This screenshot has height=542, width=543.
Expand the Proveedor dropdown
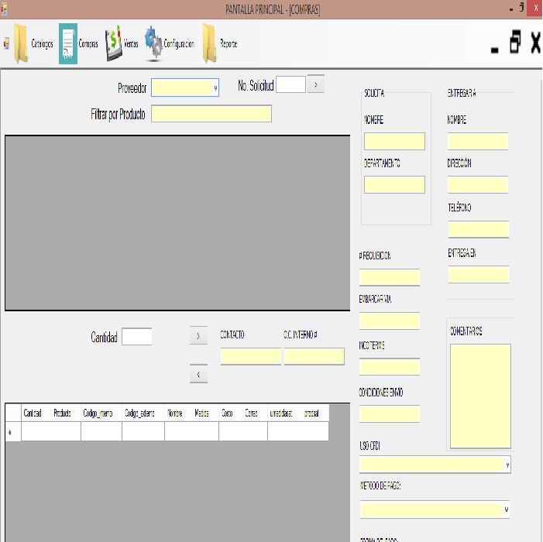[215, 88]
